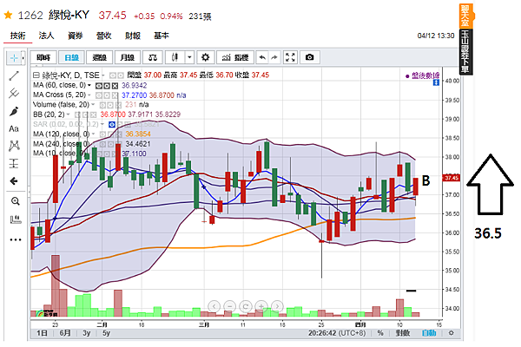Image resolution: width=521 pixels, height=347 pixels.
Task: Select the 5y time range
Action: pos(106,333)
